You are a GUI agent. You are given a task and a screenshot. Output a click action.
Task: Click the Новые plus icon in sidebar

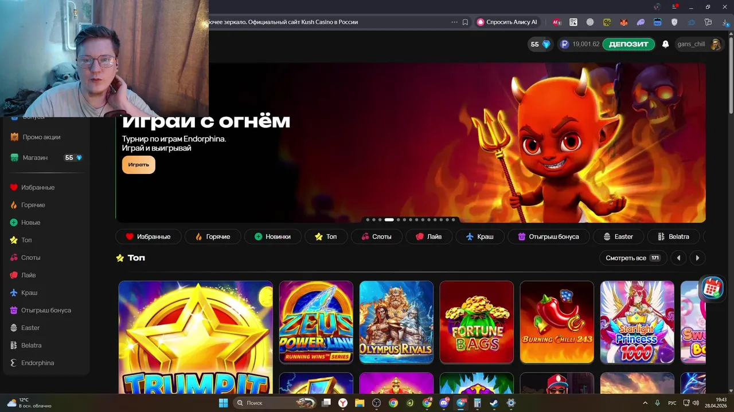(x=14, y=223)
